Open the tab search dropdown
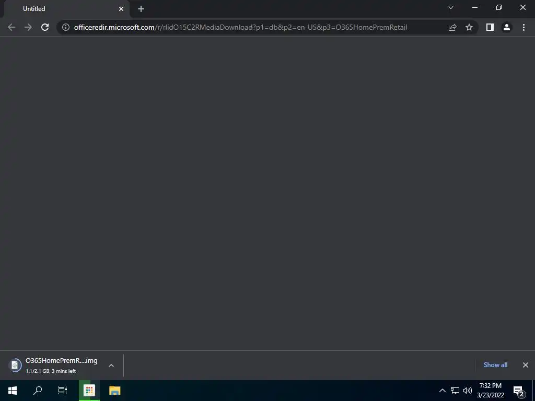 [x=451, y=7]
